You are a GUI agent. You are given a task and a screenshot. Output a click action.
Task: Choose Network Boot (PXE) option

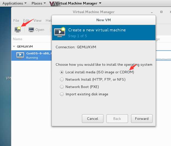tap(62, 87)
